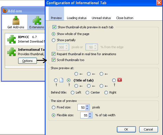Open the Unread status tab

101,18
